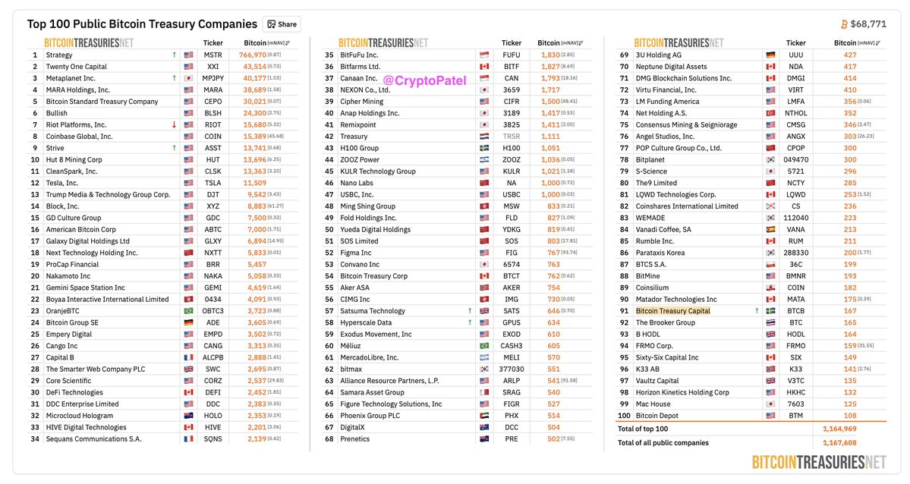Click the Sweden flag beside H100
Screen dimensions: 910x484
(484, 148)
